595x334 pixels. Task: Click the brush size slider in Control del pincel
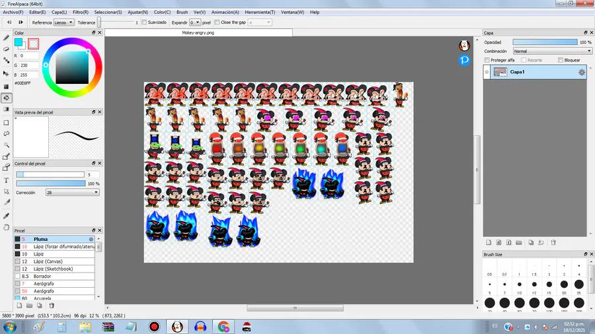(50, 174)
